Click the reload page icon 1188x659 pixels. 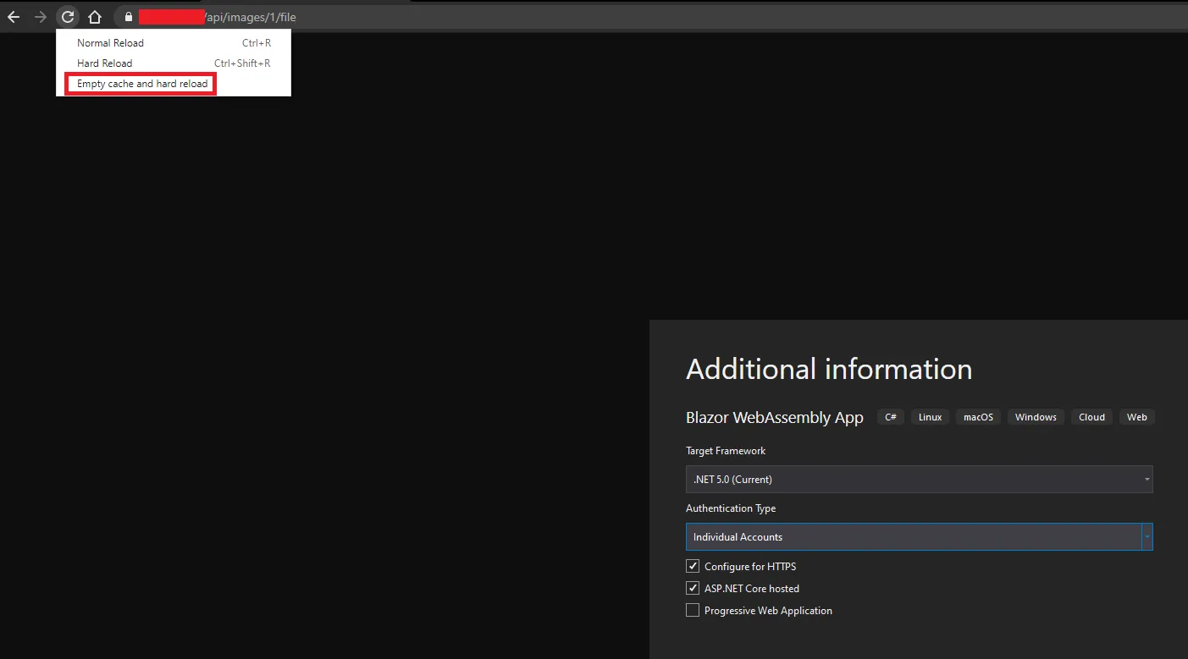click(x=68, y=17)
